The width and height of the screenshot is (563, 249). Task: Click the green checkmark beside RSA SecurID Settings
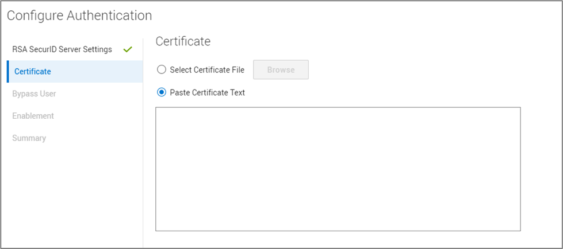click(x=128, y=49)
